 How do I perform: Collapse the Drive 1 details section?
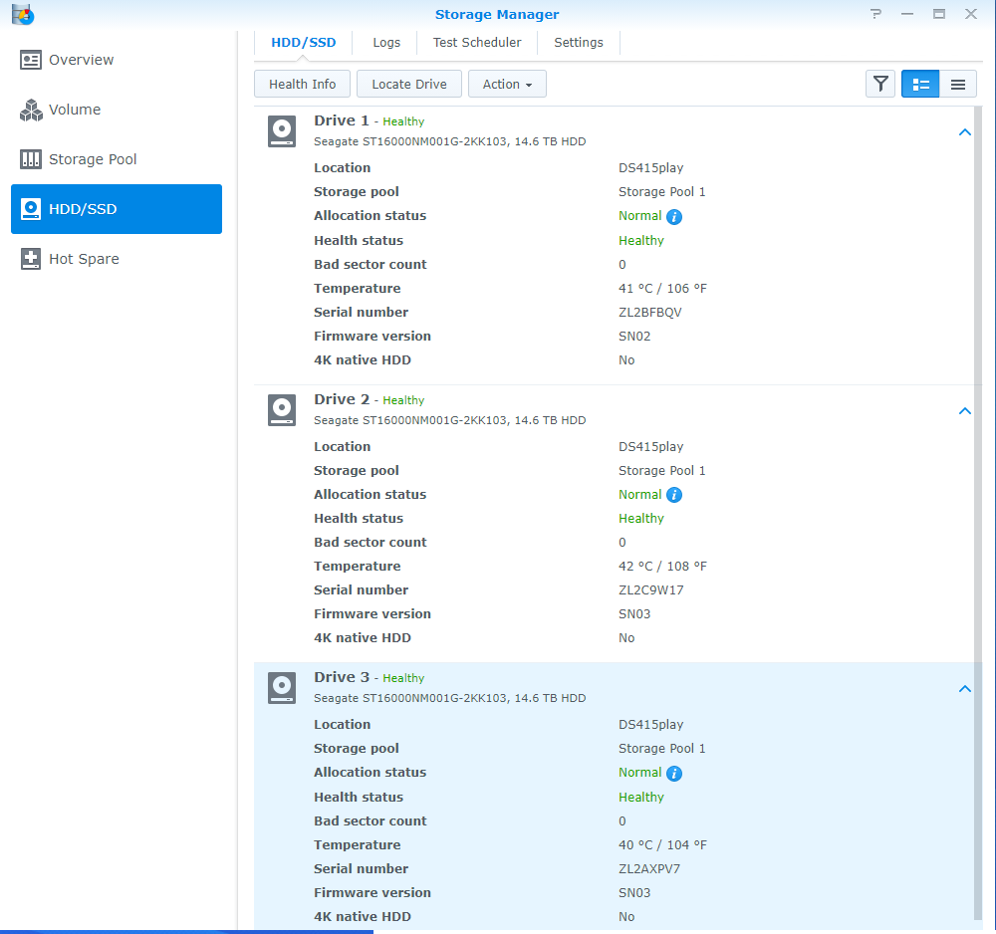tap(964, 131)
